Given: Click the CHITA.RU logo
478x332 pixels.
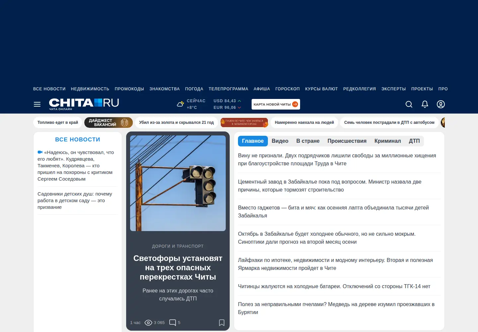Looking at the screenshot, I should click(84, 104).
